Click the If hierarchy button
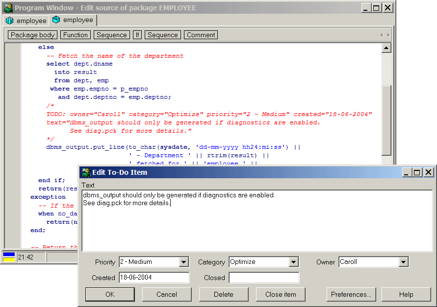Image resolution: width=437 pixels, height=307 pixels. (x=137, y=35)
